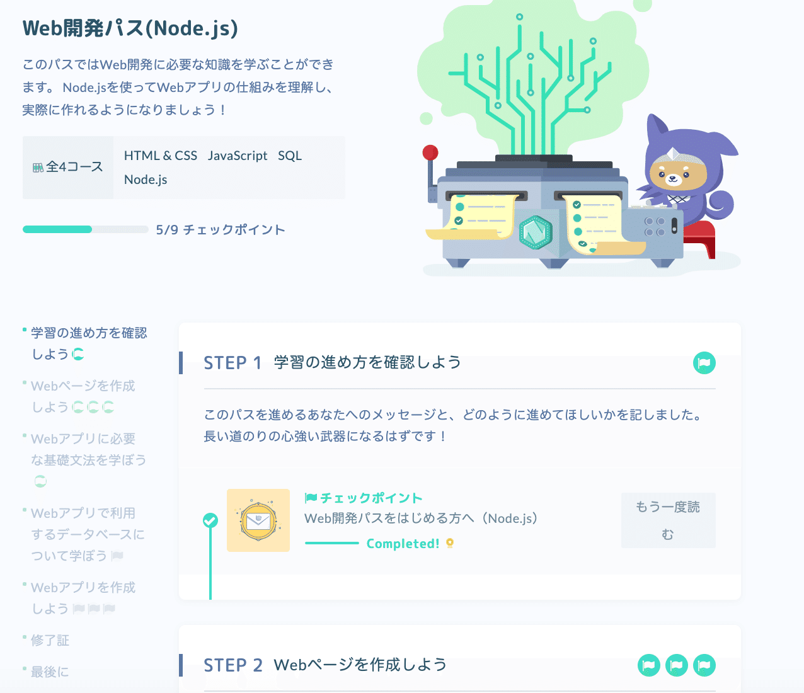Viewport: 804px width, 693px height.
Task: Click the last flag icon in STEP 2
Action: (704, 665)
